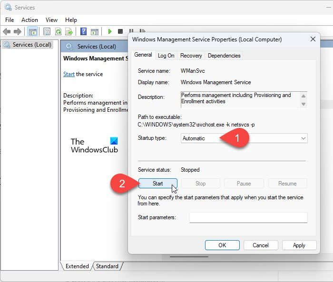Screen dimensions: 333x282
Task: Minimize the Services window
Action: [x=329, y=8]
